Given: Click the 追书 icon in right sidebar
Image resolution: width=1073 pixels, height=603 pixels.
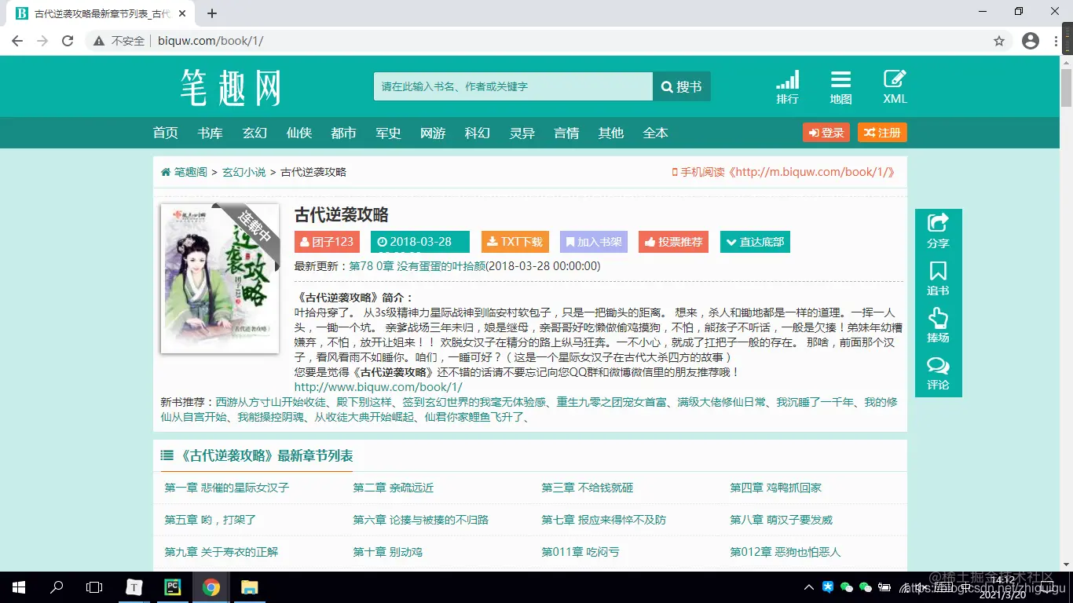Looking at the screenshot, I should point(938,279).
